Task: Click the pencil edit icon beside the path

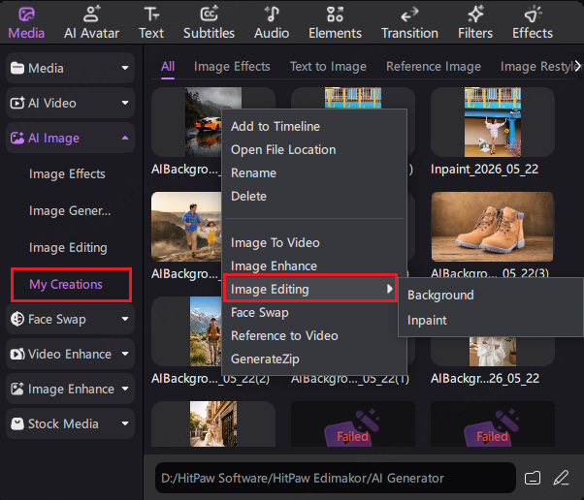Action: coord(561,478)
